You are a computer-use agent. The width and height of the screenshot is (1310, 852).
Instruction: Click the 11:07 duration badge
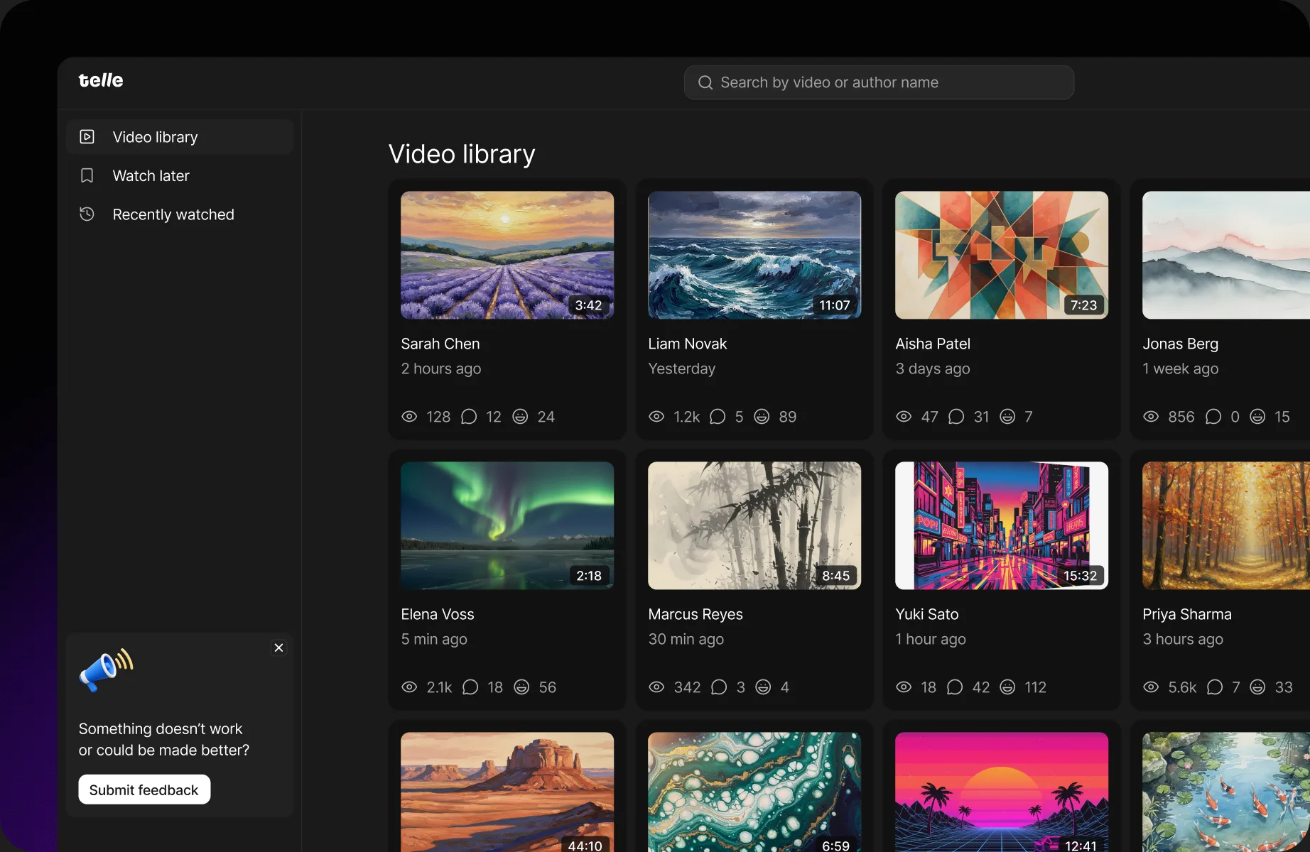[x=835, y=305]
